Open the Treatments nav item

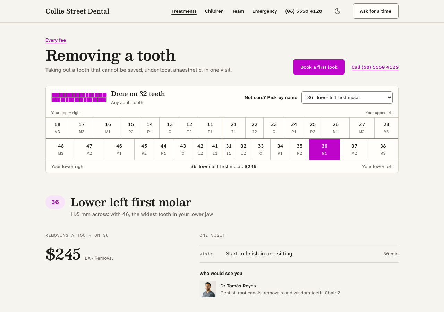tap(184, 11)
